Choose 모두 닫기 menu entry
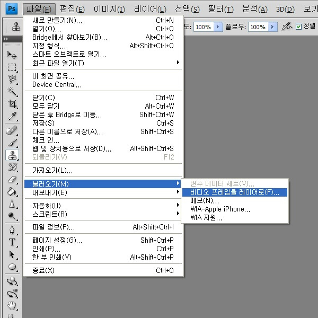 (103, 106)
